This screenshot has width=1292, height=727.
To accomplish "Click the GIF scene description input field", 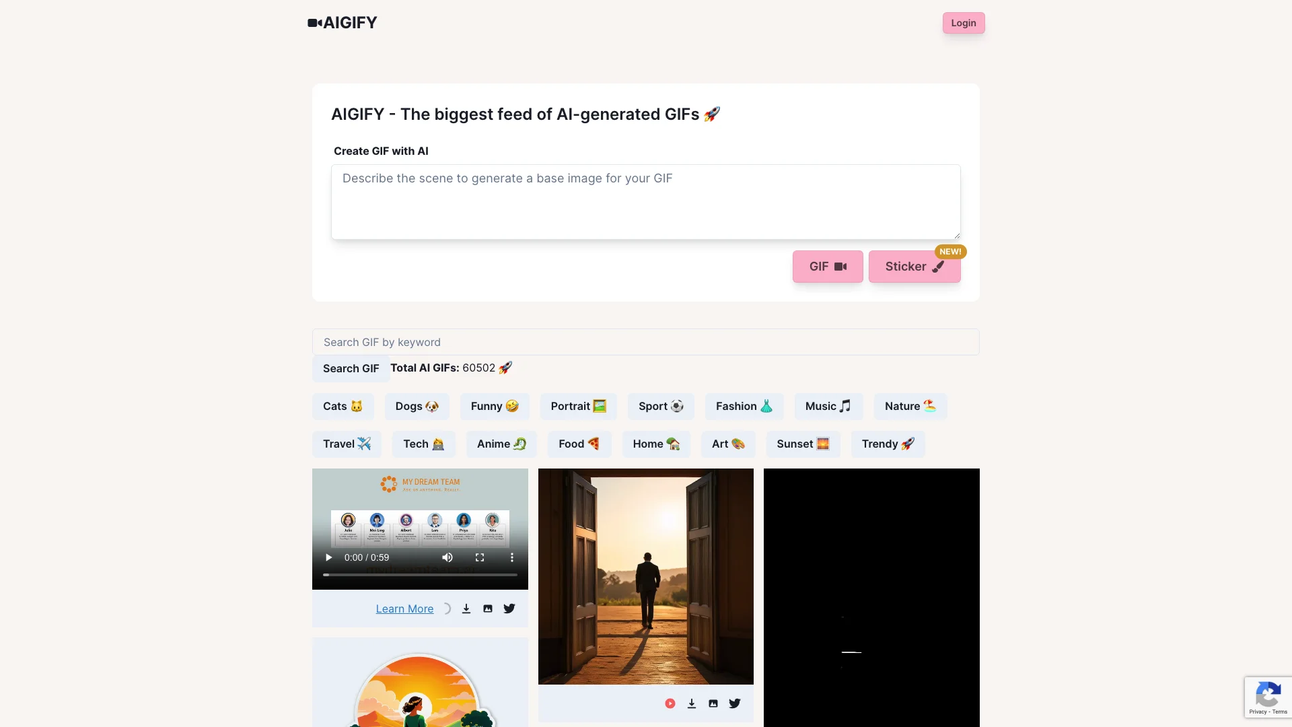I will pyautogui.click(x=646, y=201).
